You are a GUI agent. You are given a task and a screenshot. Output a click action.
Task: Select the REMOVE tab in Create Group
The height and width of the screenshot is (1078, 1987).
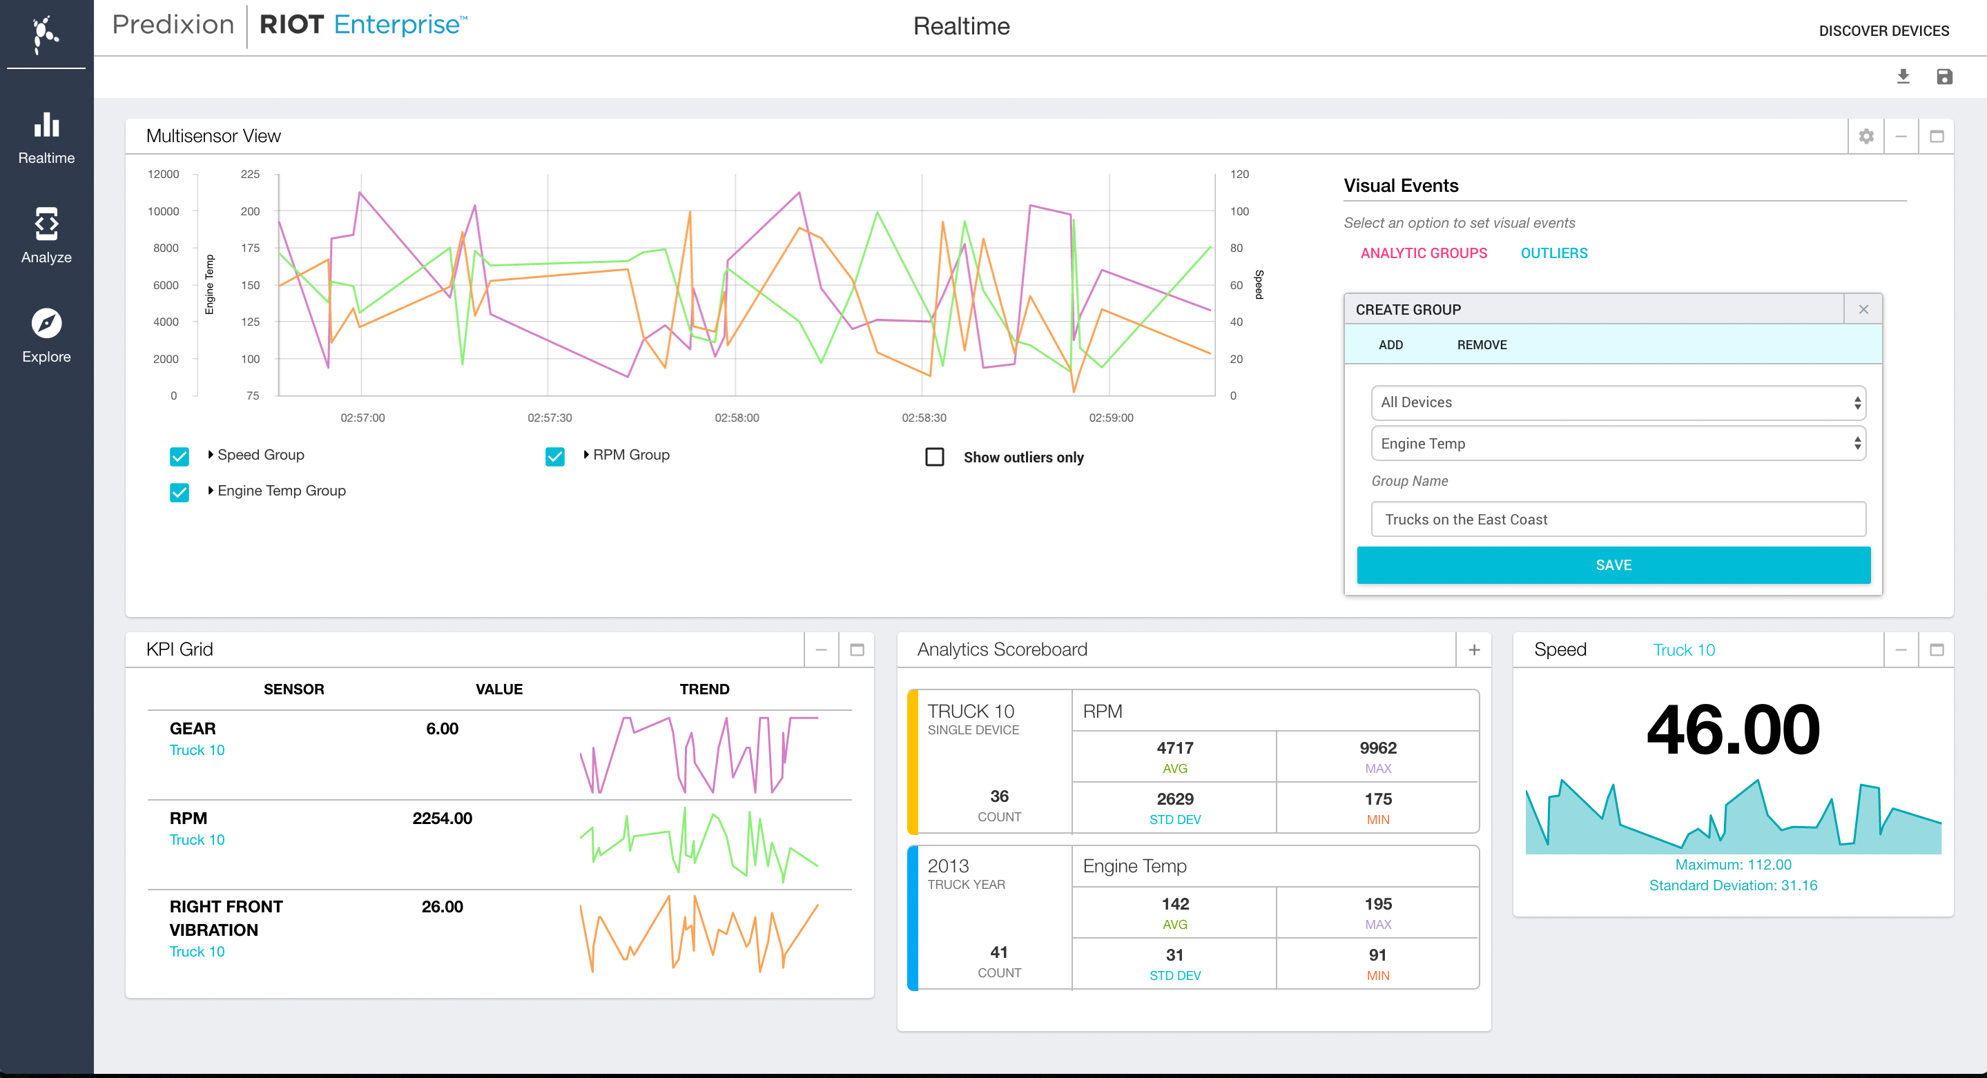click(x=1481, y=344)
